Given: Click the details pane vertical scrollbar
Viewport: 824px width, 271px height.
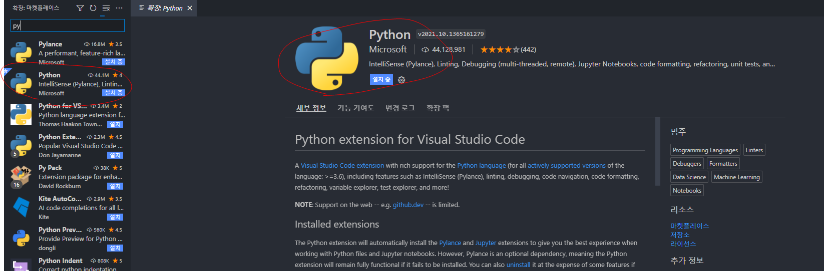Looking at the screenshot, I should (657, 152).
